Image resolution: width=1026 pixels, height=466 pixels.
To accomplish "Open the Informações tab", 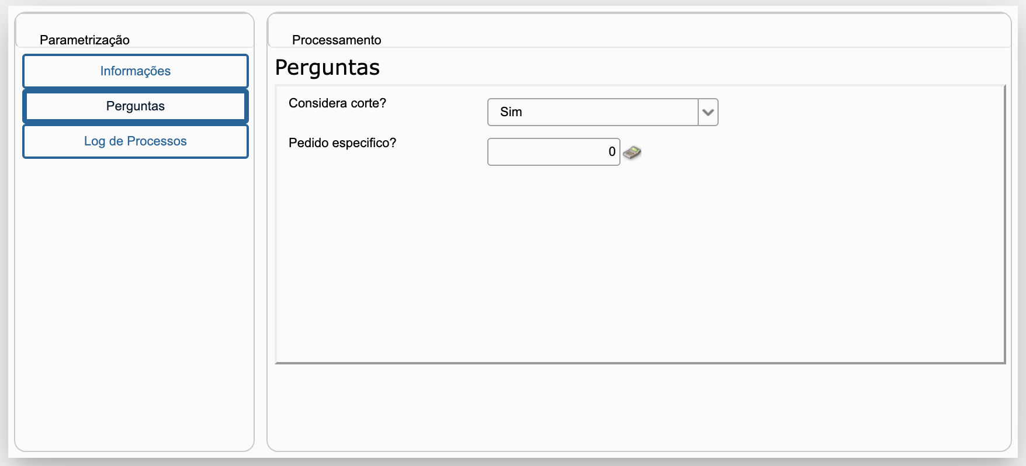I will click(x=136, y=71).
